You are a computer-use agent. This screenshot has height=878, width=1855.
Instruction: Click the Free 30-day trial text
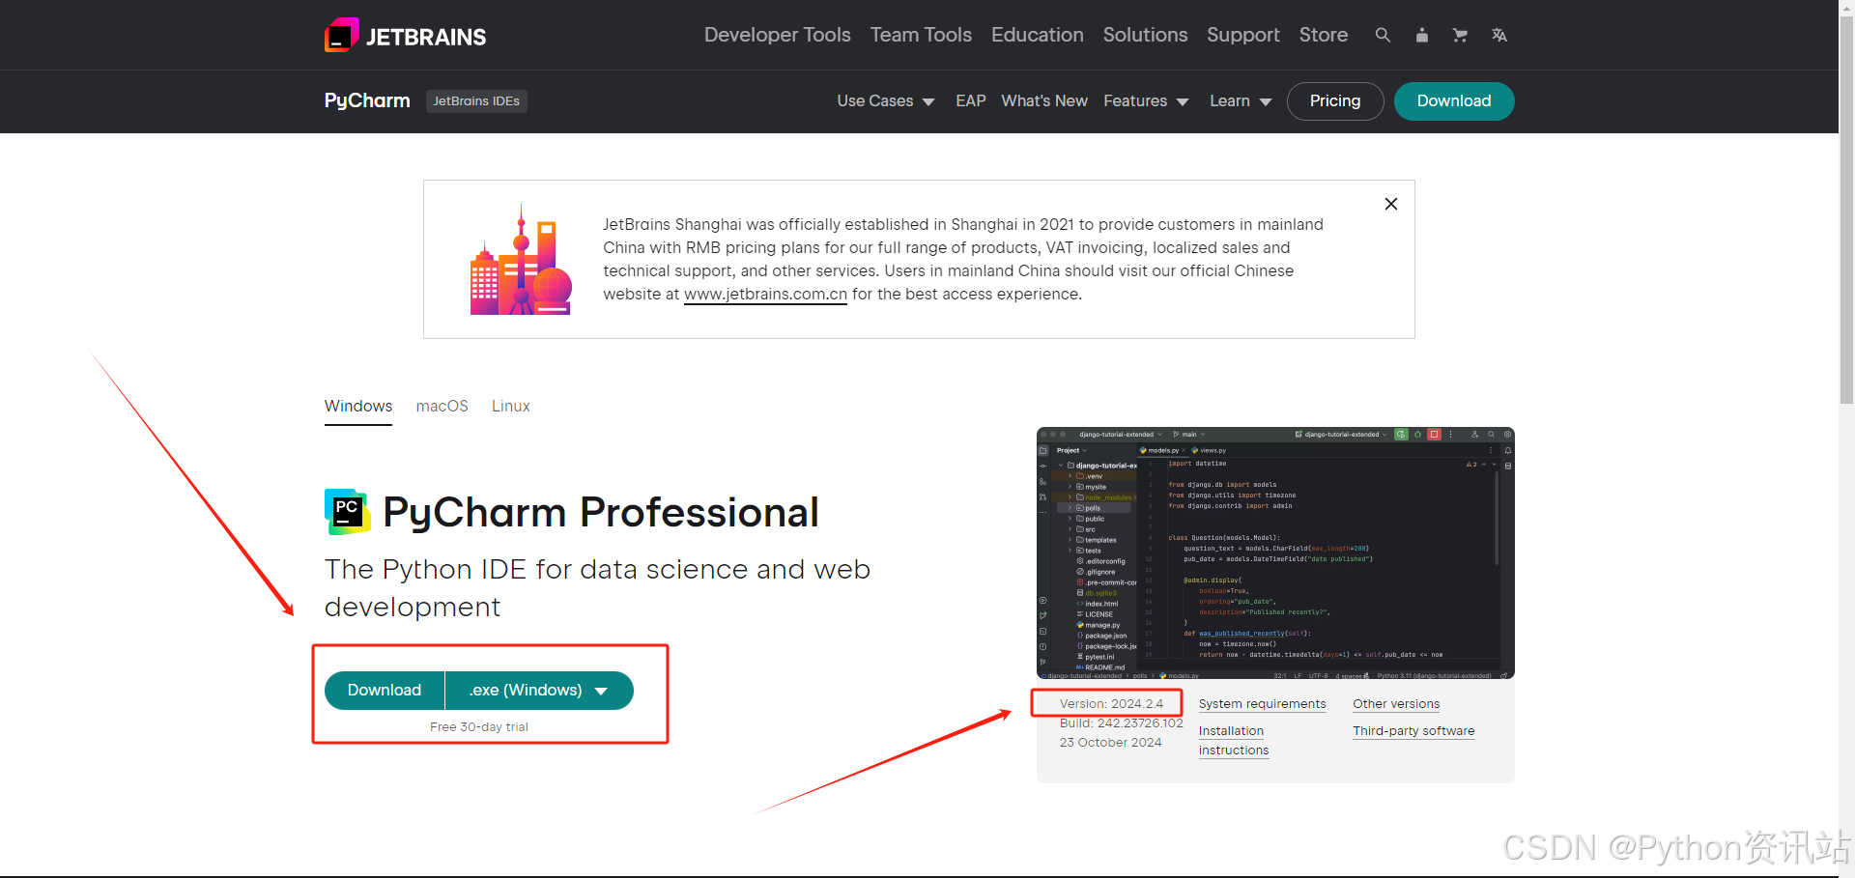click(479, 727)
